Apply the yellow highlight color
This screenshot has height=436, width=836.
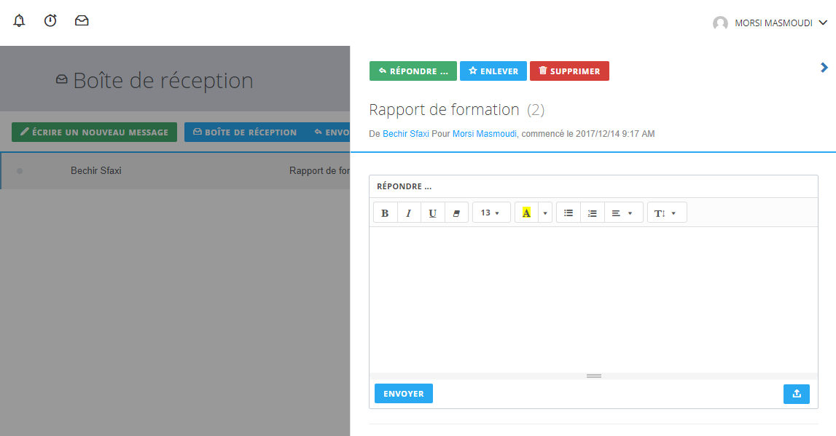click(526, 213)
